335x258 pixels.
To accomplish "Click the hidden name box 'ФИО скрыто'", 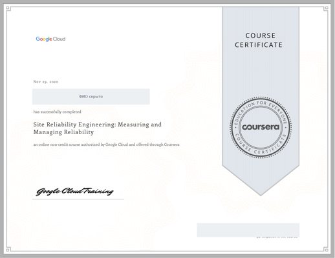I will [91, 97].
